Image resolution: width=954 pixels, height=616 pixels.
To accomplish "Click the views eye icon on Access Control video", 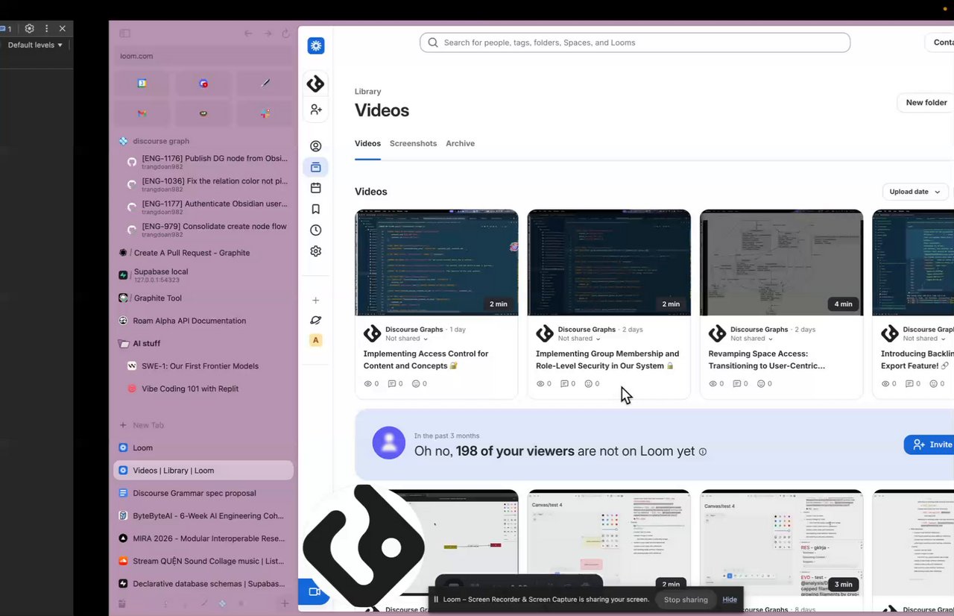I will point(367,384).
